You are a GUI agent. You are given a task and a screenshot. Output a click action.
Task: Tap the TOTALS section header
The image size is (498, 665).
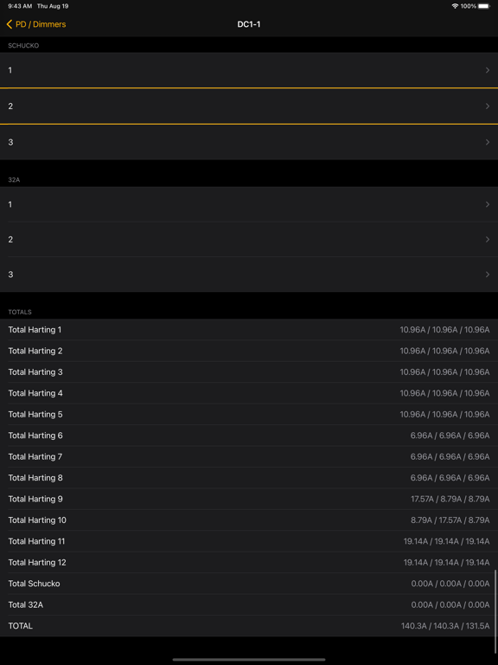tap(20, 312)
